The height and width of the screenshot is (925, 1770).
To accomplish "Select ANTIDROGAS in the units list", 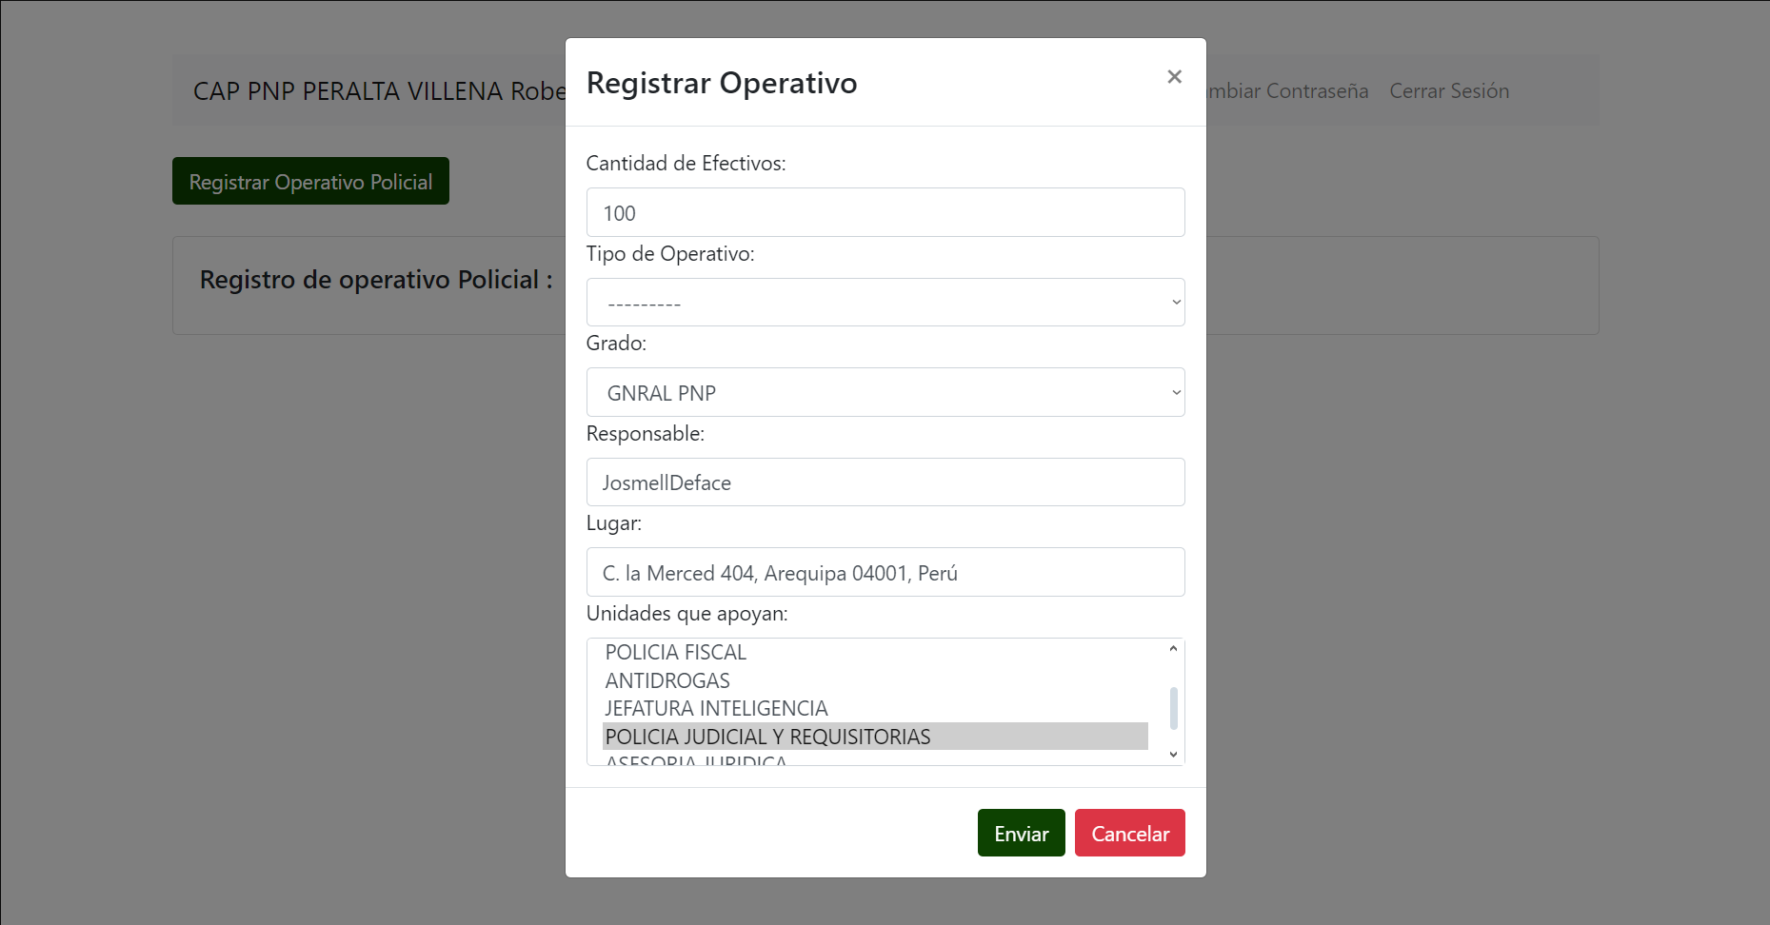I will point(667,680).
